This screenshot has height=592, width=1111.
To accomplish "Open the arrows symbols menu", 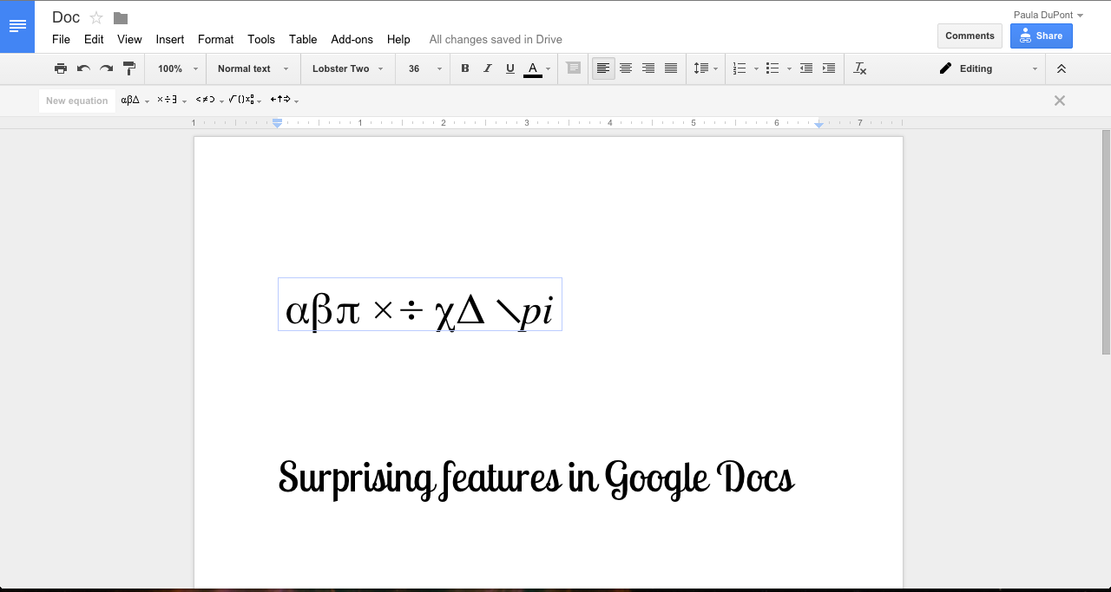I will click(285, 101).
